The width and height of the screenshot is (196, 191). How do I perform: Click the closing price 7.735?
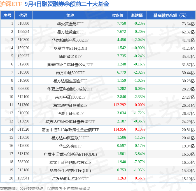122,56
